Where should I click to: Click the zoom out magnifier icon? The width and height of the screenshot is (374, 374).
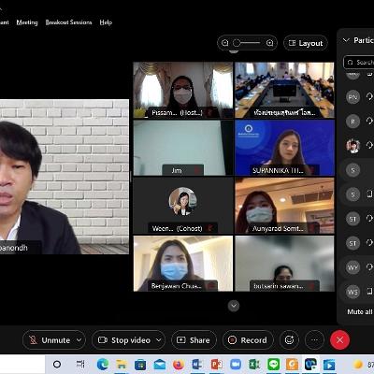point(225,43)
